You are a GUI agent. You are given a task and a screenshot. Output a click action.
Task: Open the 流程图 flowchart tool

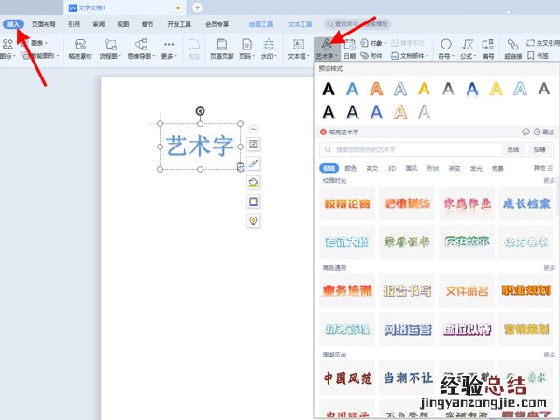(111, 49)
